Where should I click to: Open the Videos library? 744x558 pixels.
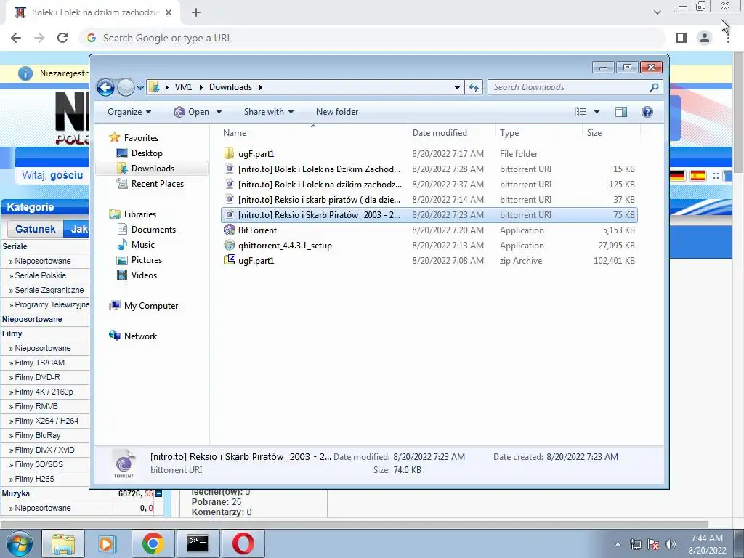tap(144, 275)
